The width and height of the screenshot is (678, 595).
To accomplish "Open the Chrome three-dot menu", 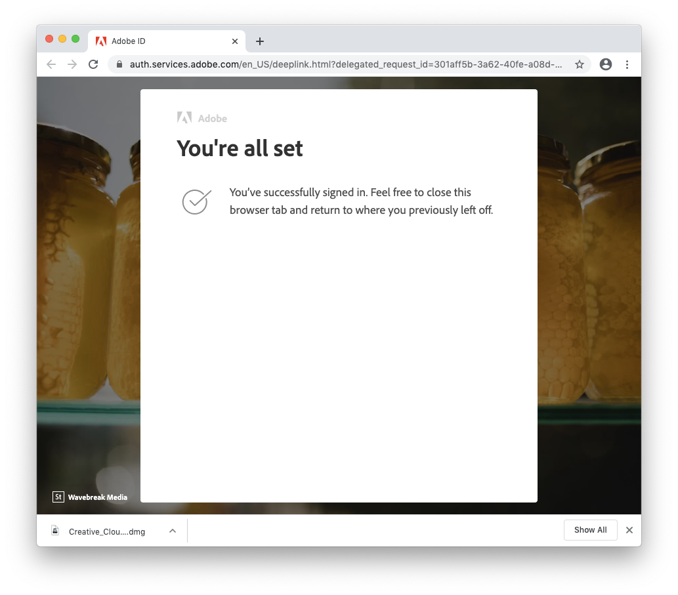I will pyautogui.click(x=627, y=64).
